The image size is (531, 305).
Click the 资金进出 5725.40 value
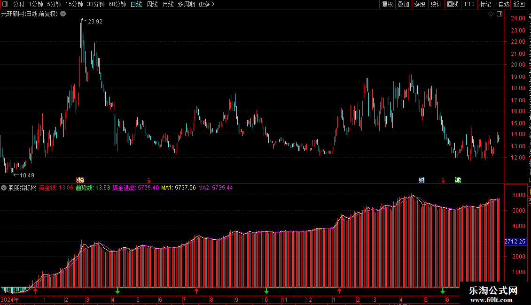click(x=135, y=188)
